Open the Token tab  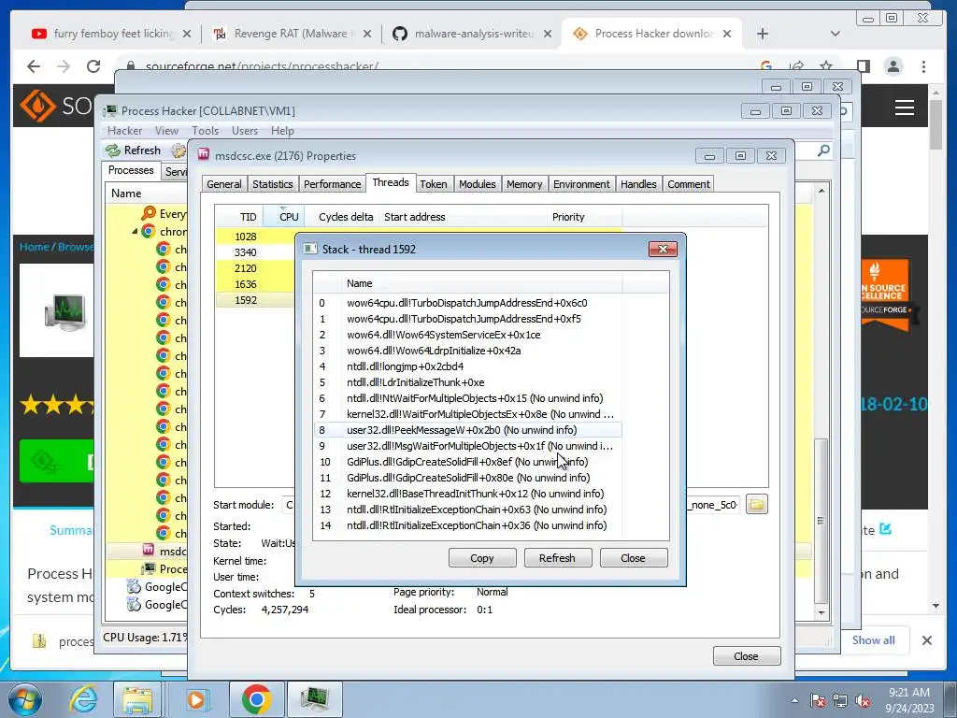coord(434,184)
